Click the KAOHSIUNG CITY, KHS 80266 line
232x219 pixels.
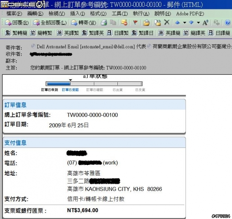[x=115, y=189]
